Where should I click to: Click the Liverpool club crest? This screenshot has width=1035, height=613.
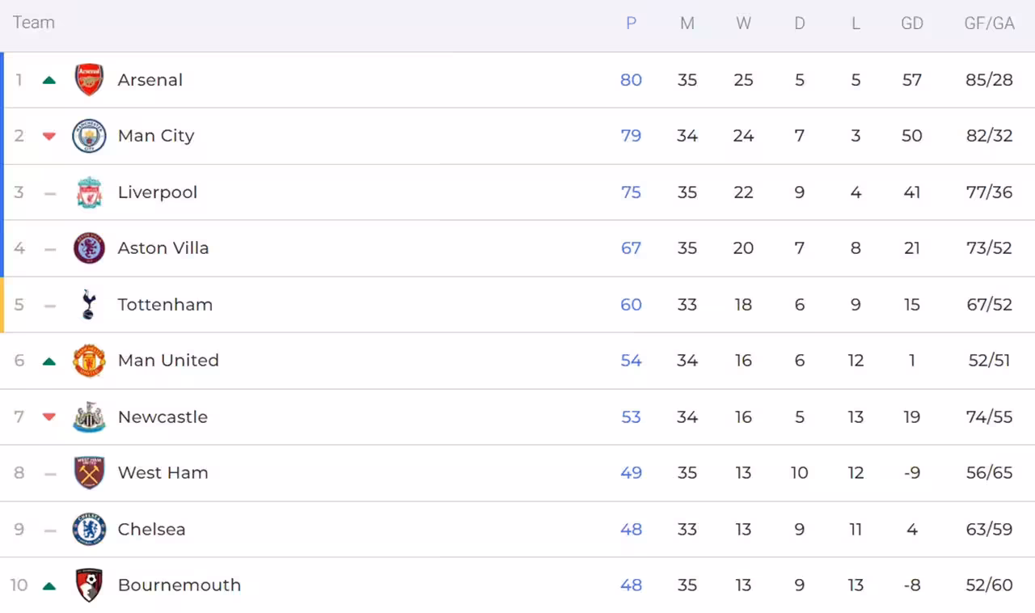tap(89, 192)
